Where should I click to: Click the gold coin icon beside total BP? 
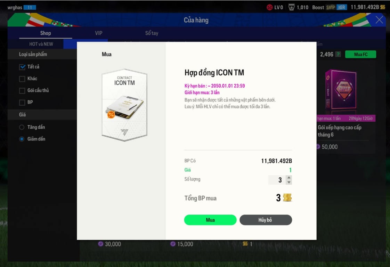[x=287, y=197]
